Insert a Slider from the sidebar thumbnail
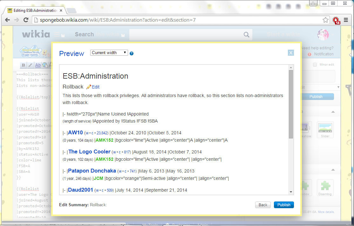This screenshot has height=226, width=354. pyautogui.click(x=325, y=130)
